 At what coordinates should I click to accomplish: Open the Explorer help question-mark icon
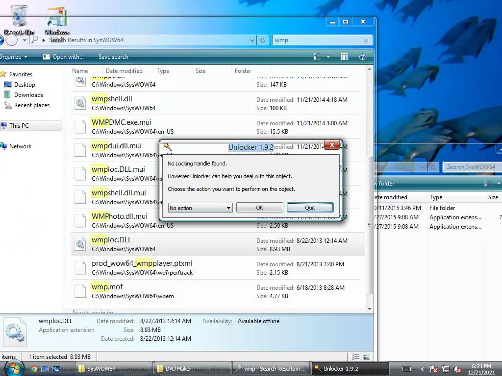pos(362,57)
